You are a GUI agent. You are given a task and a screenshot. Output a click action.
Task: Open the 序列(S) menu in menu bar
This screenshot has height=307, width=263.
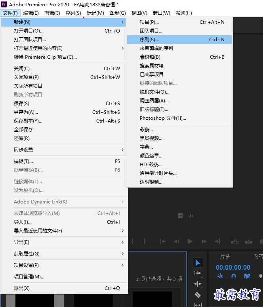[73, 13]
